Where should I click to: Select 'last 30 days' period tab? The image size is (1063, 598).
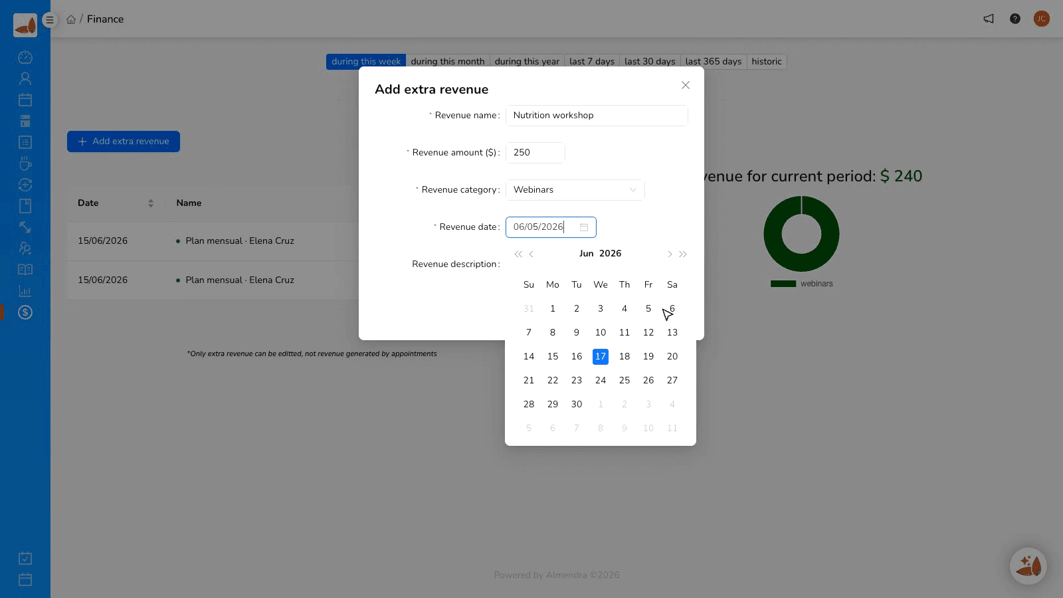coord(650,62)
